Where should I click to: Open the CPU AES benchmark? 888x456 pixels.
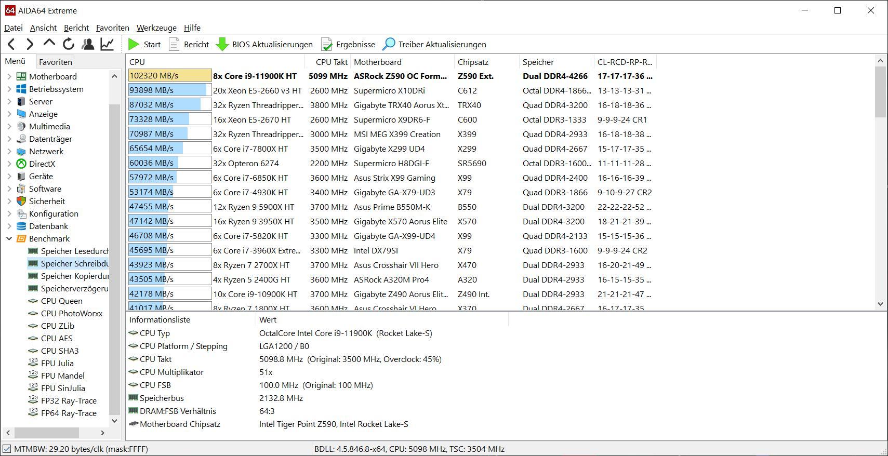tap(57, 338)
